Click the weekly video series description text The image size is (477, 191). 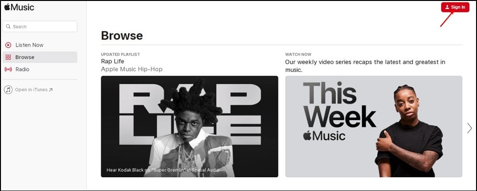point(365,66)
